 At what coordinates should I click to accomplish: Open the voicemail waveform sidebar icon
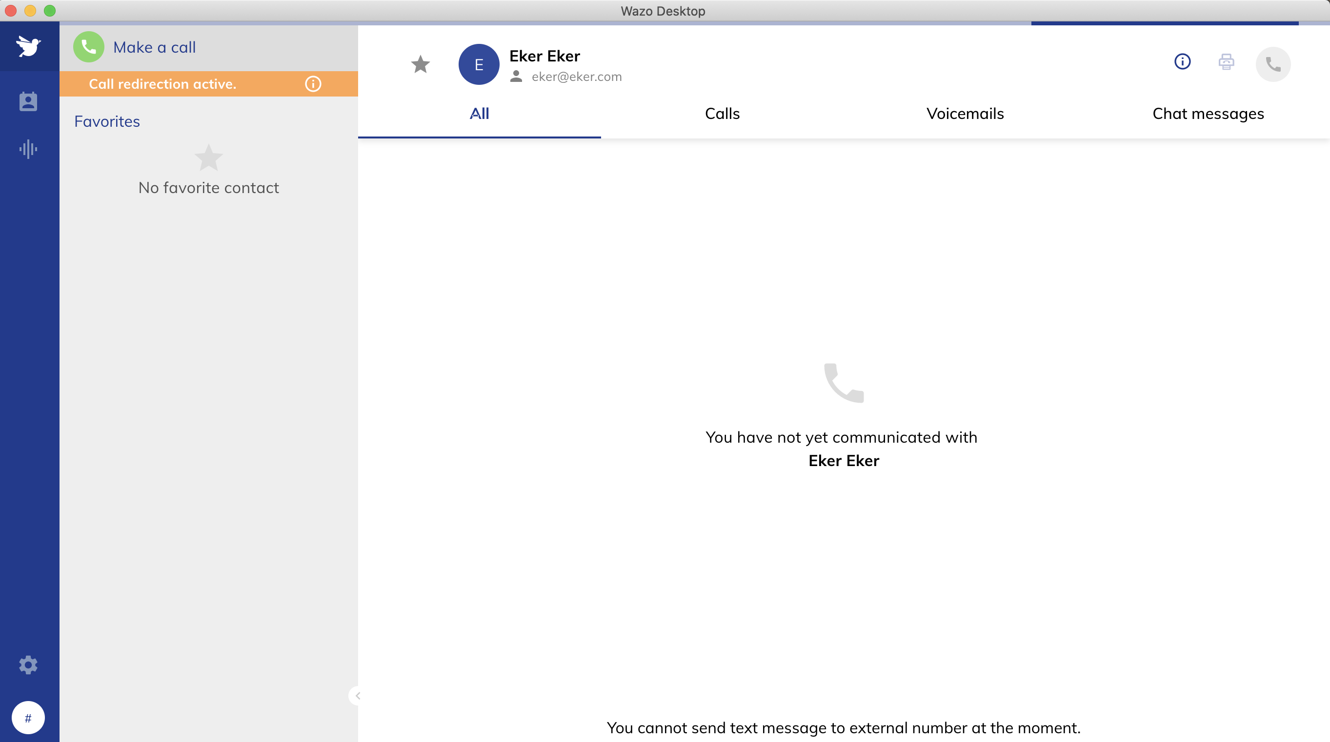[x=28, y=149]
